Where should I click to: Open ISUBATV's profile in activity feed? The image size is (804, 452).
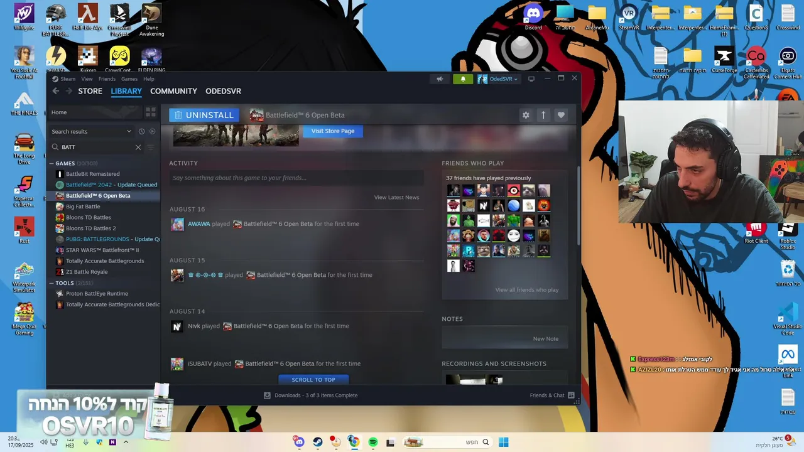(200, 363)
